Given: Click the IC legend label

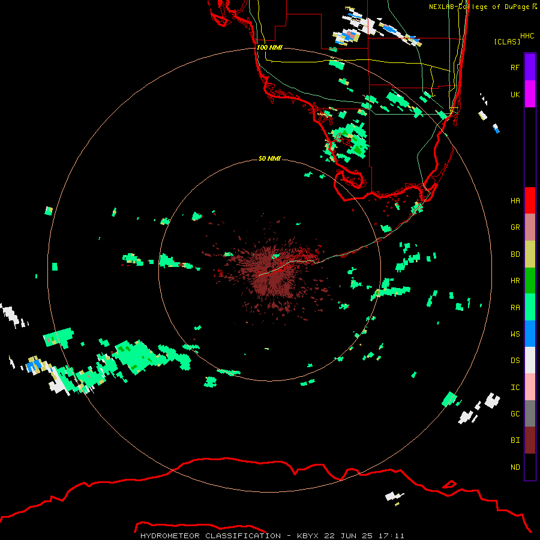Looking at the screenshot, I should point(515,388).
